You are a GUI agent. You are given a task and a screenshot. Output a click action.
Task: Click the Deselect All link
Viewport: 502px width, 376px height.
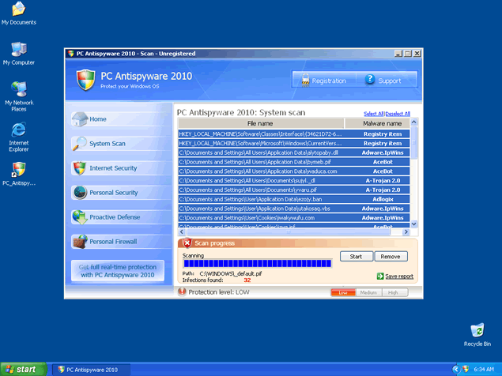click(x=398, y=114)
